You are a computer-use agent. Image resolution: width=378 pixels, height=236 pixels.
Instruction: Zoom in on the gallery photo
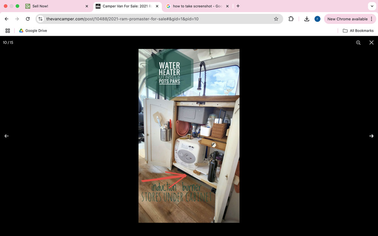click(x=358, y=43)
